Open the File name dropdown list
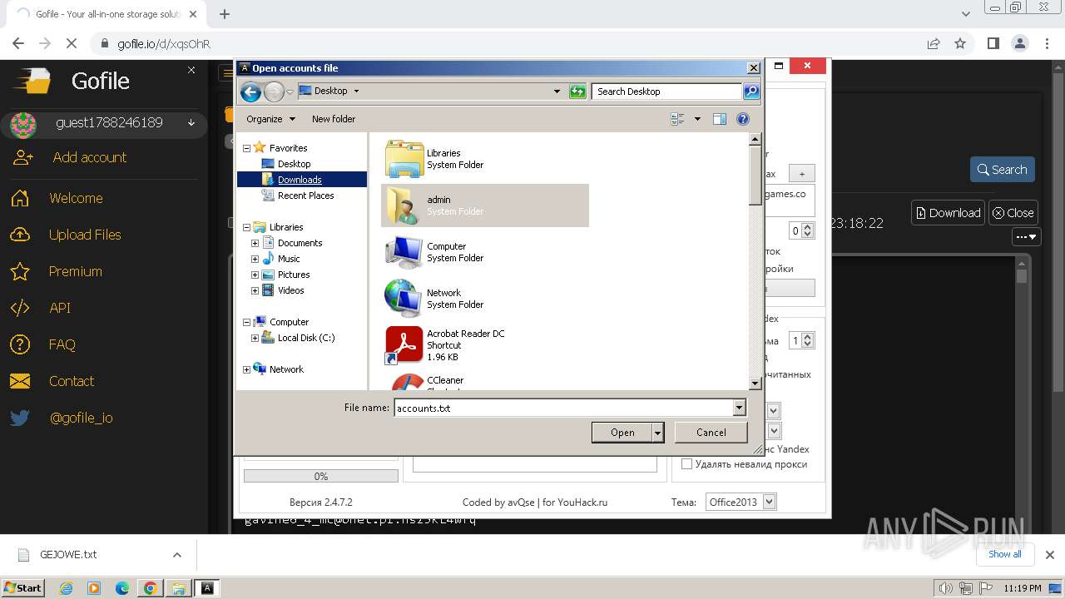Viewport: 1065px width, 599px height. [x=739, y=408]
